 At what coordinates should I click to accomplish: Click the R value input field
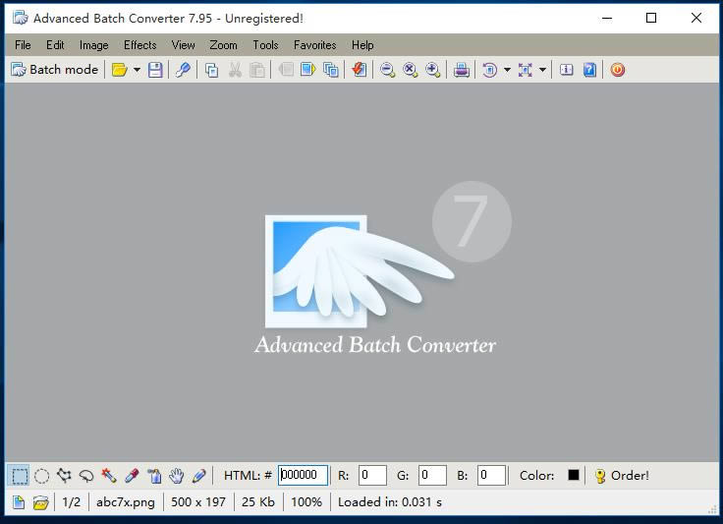pyautogui.click(x=372, y=475)
